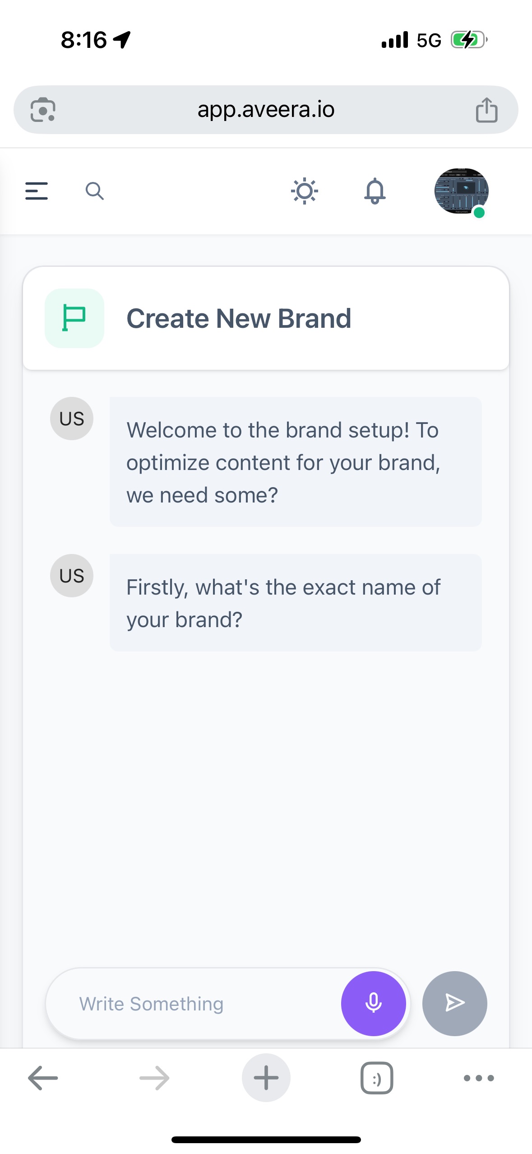Toggle the light/dark theme sun icon

tap(305, 191)
